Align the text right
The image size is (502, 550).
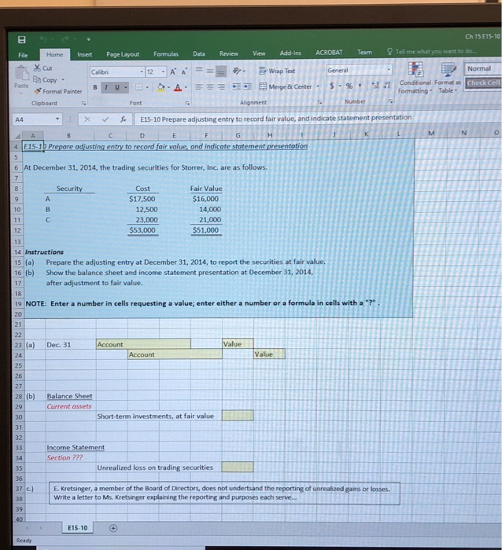pyautogui.click(x=221, y=86)
